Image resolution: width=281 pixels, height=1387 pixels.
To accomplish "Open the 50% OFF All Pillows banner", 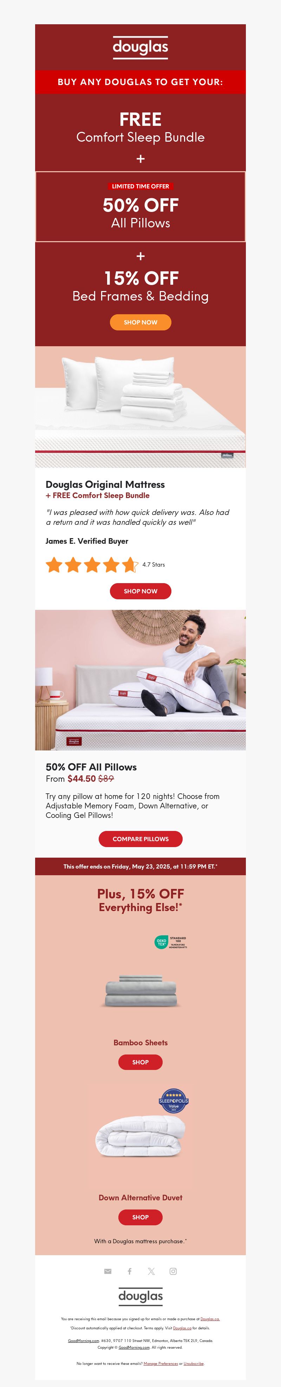I will 140,207.
